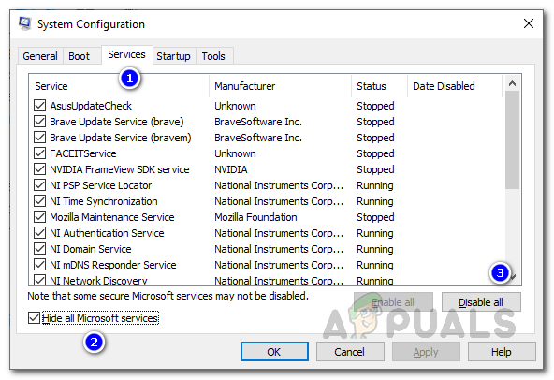Click the Disable all button
554x380 pixels.
481,302
